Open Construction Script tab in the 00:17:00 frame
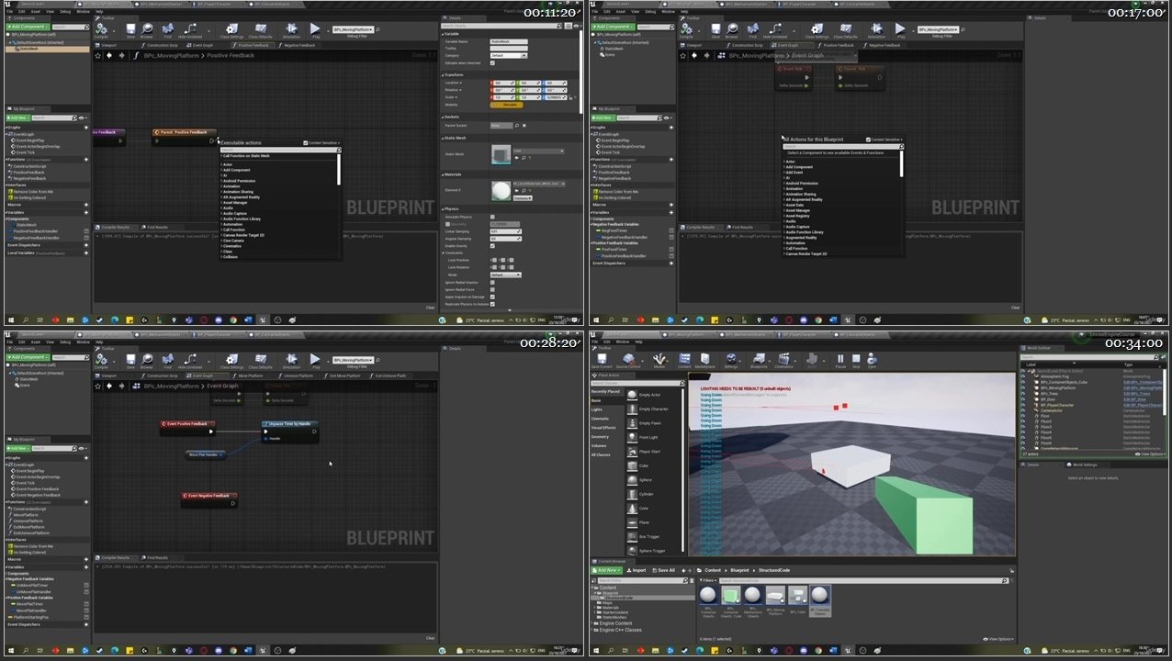Image resolution: width=1172 pixels, height=661 pixels. [748, 44]
